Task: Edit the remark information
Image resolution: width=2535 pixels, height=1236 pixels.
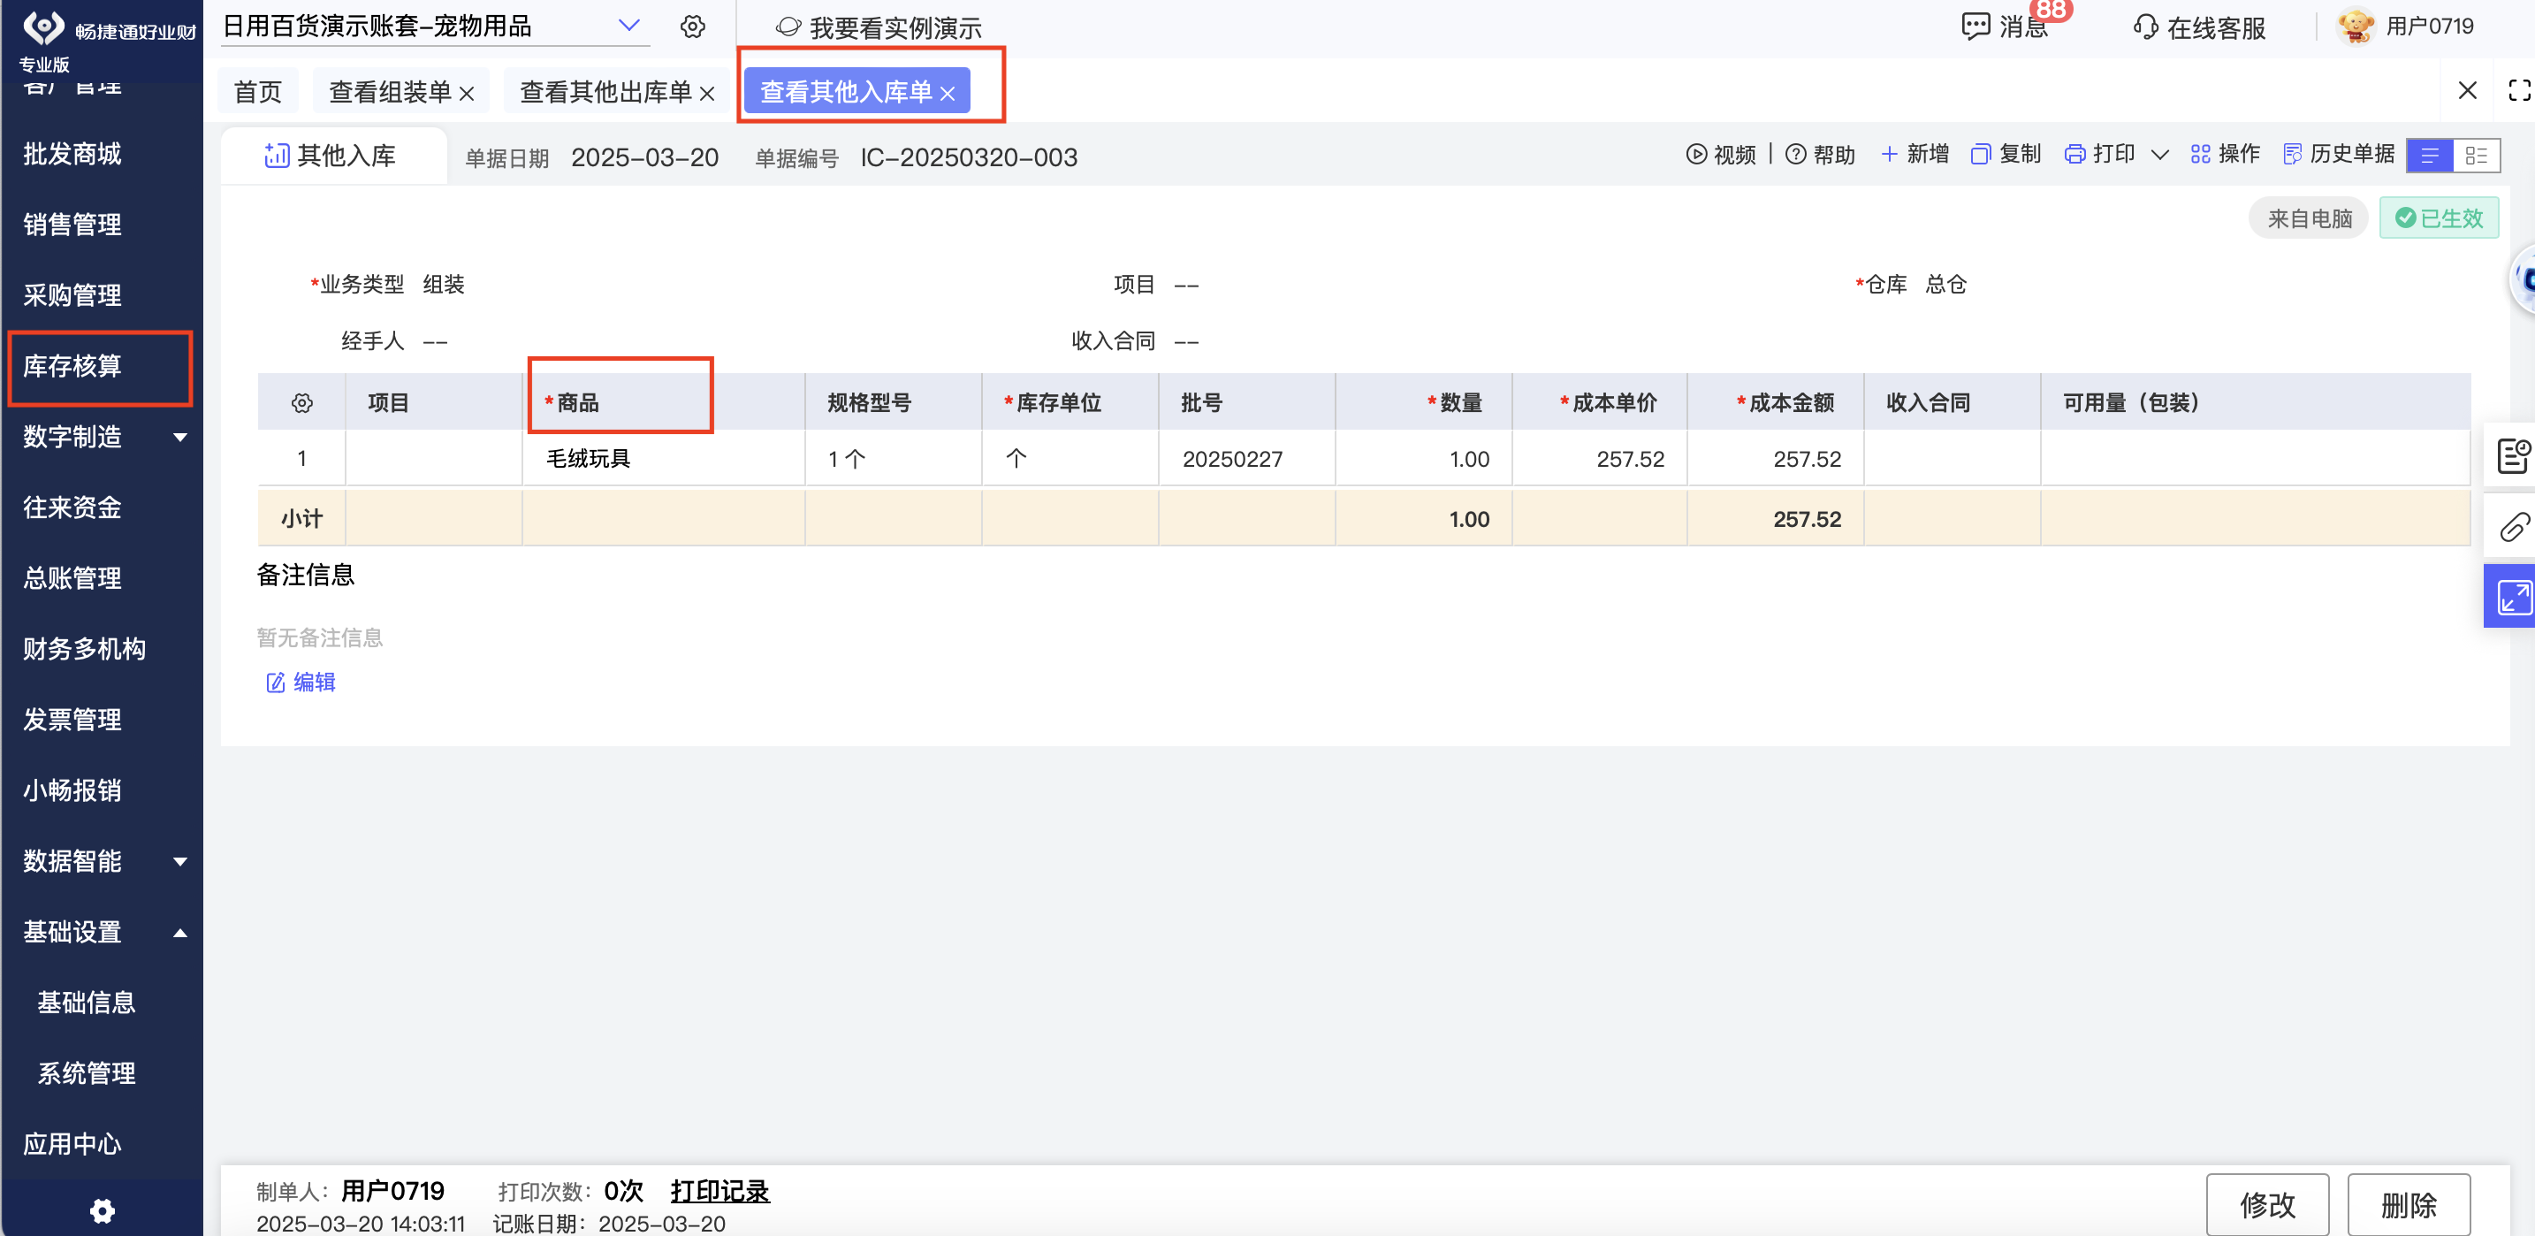Action: click(301, 682)
